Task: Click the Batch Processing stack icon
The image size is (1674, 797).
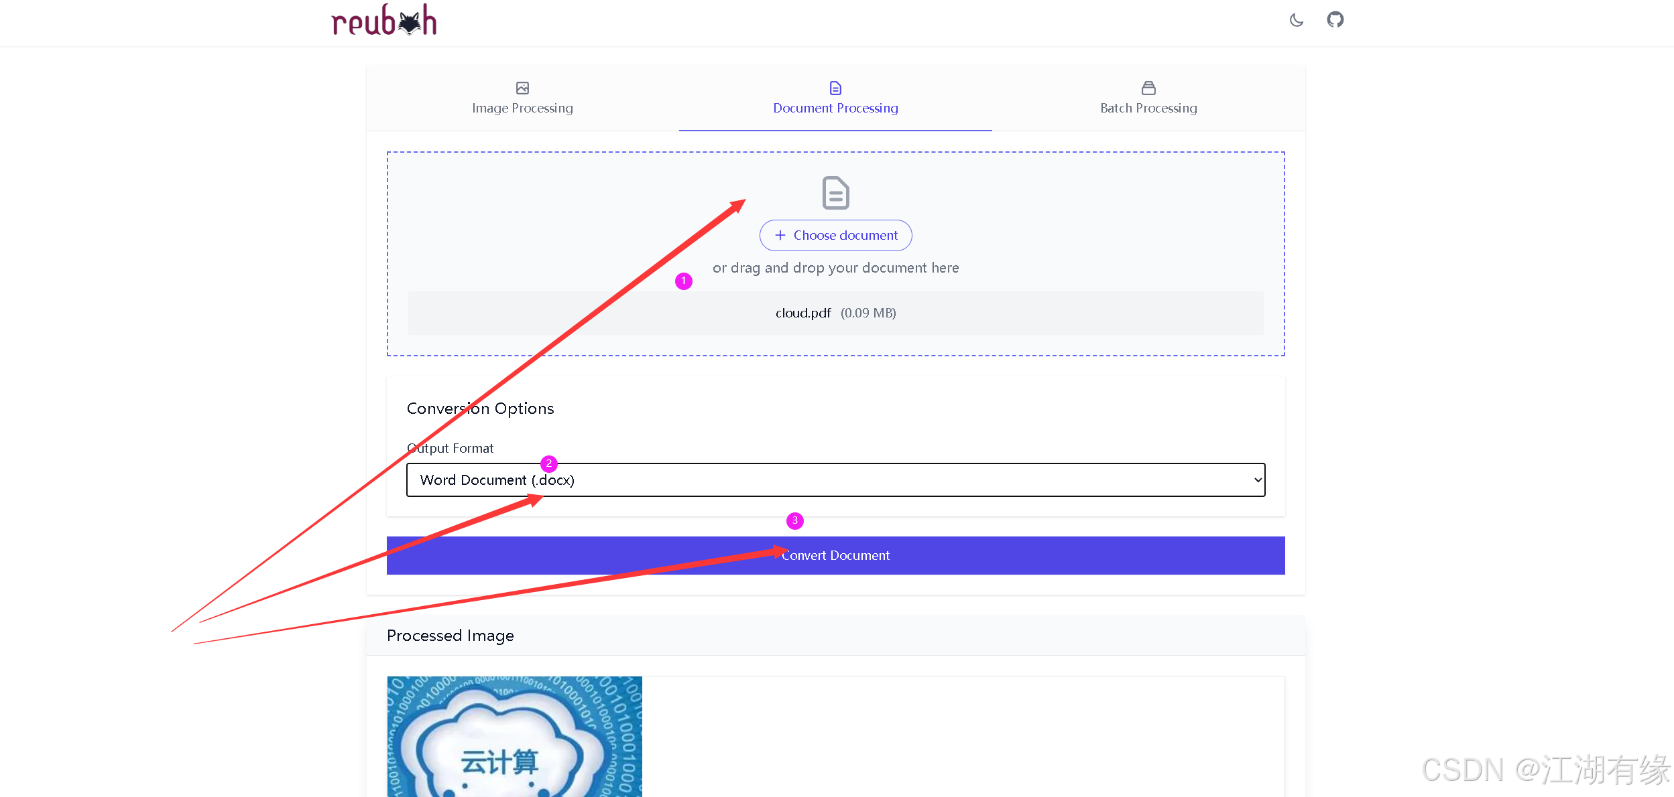Action: pyautogui.click(x=1148, y=88)
